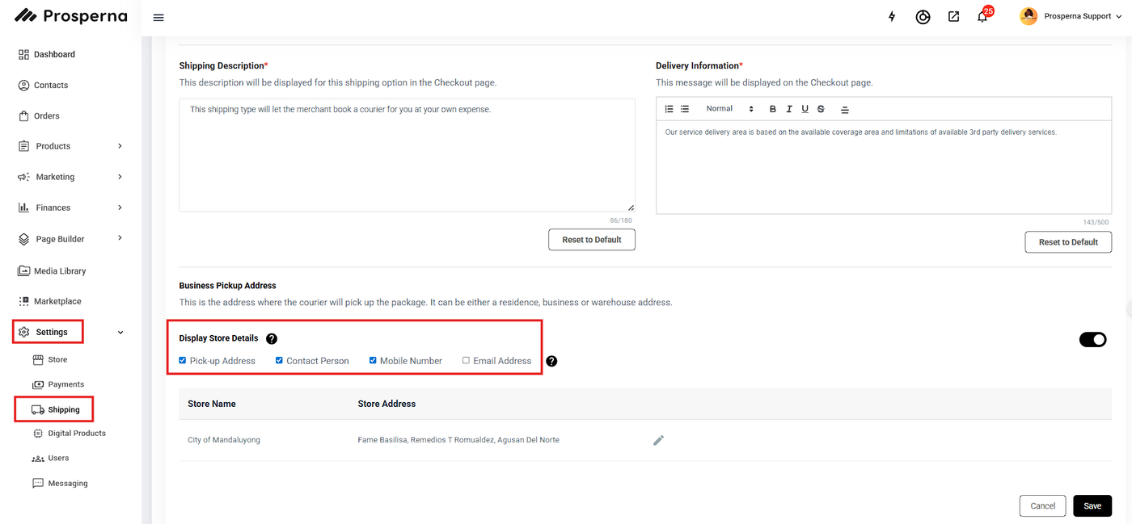1132x524 pixels.
Task: Open the lightning bolt quick actions icon
Action: pyautogui.click(x=892, y=16)
